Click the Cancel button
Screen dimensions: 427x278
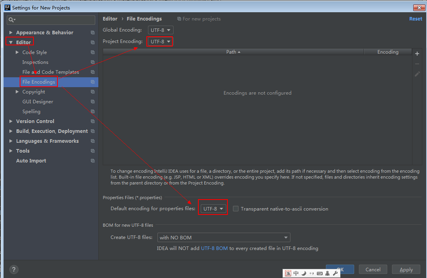click(x=373, y=269)
